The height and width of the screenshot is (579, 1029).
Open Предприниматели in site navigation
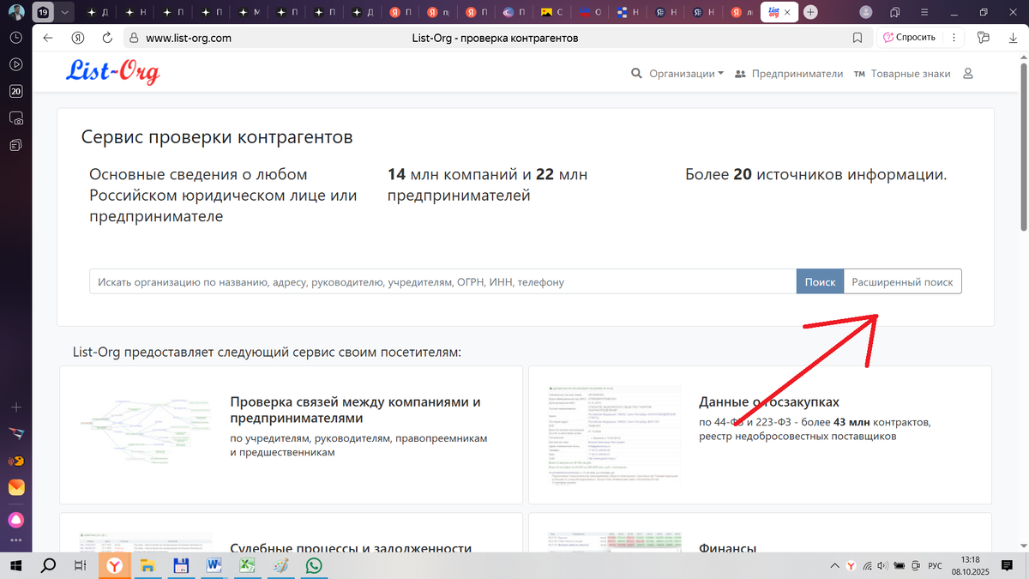(789, 74)
